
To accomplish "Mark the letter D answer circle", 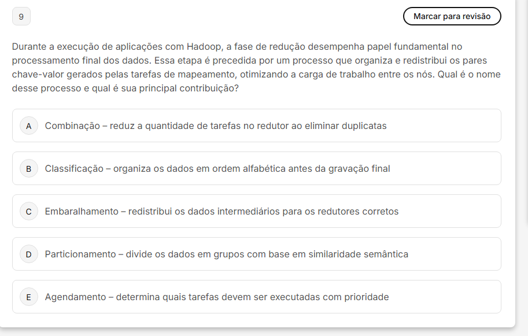I will click(x=29, y=254).
